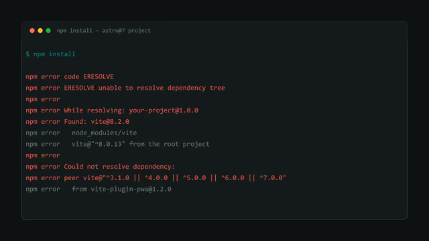Click 'Could not resolve dependency:' message
429x241 pixels.
coord(119,167)
